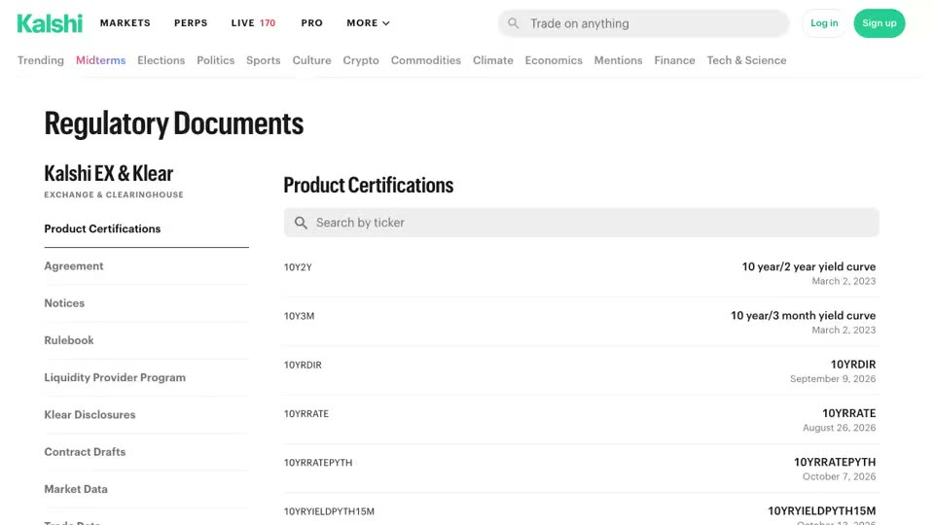
Task: Select the Trending category tab
Action: click(x=41, y=60)
